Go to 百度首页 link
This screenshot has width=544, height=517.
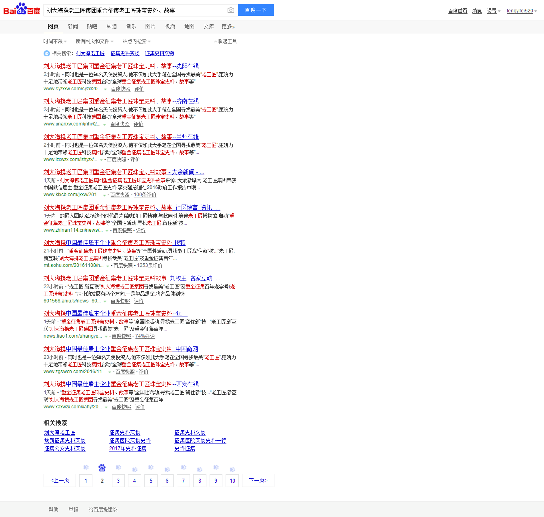coord(458,11)
